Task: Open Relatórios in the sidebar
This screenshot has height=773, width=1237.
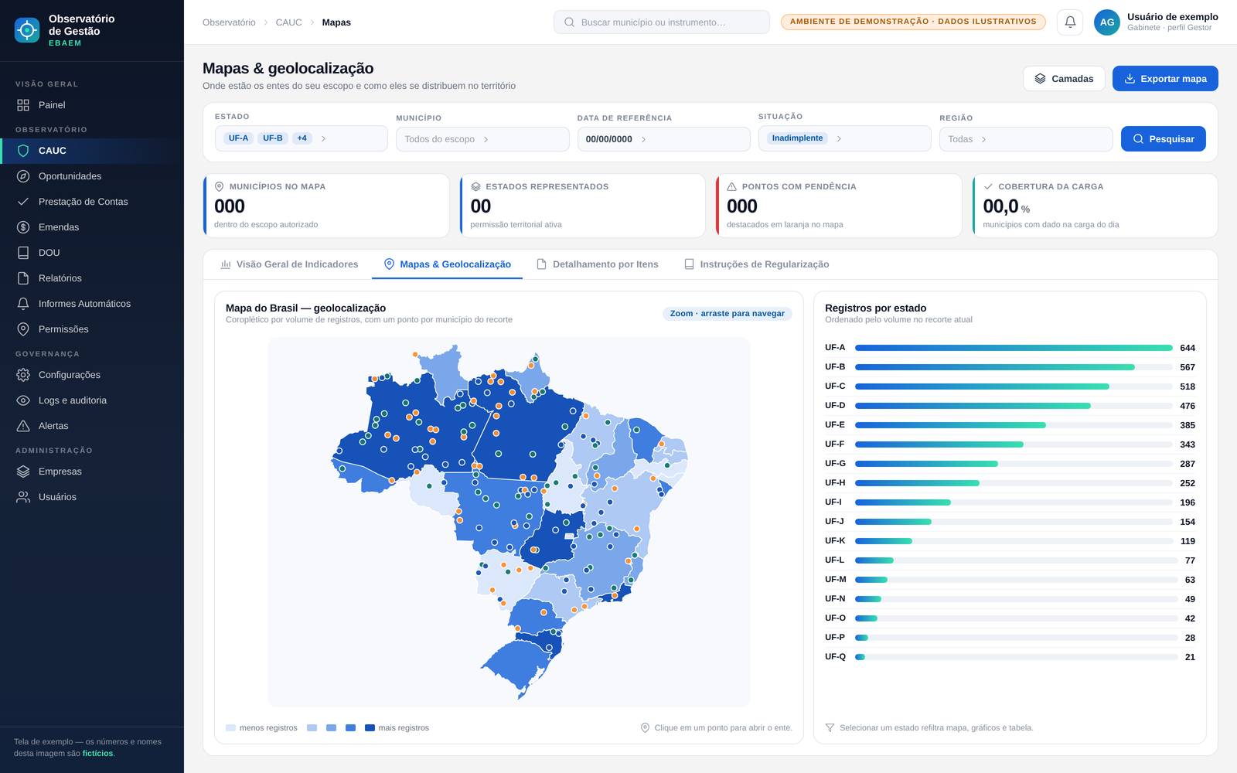Action: 92,278
